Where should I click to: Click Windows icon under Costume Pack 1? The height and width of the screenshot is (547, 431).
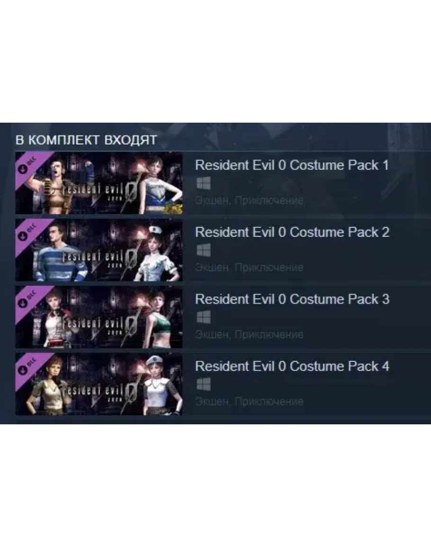tap(204, 183)
